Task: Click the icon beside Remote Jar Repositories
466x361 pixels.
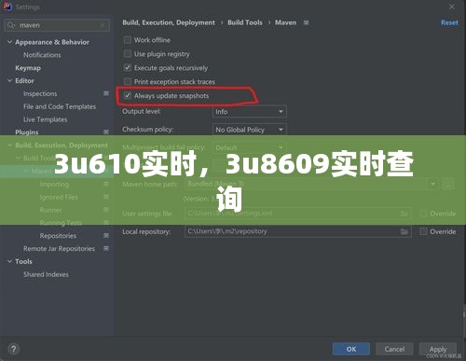Action: pos(106,248)
